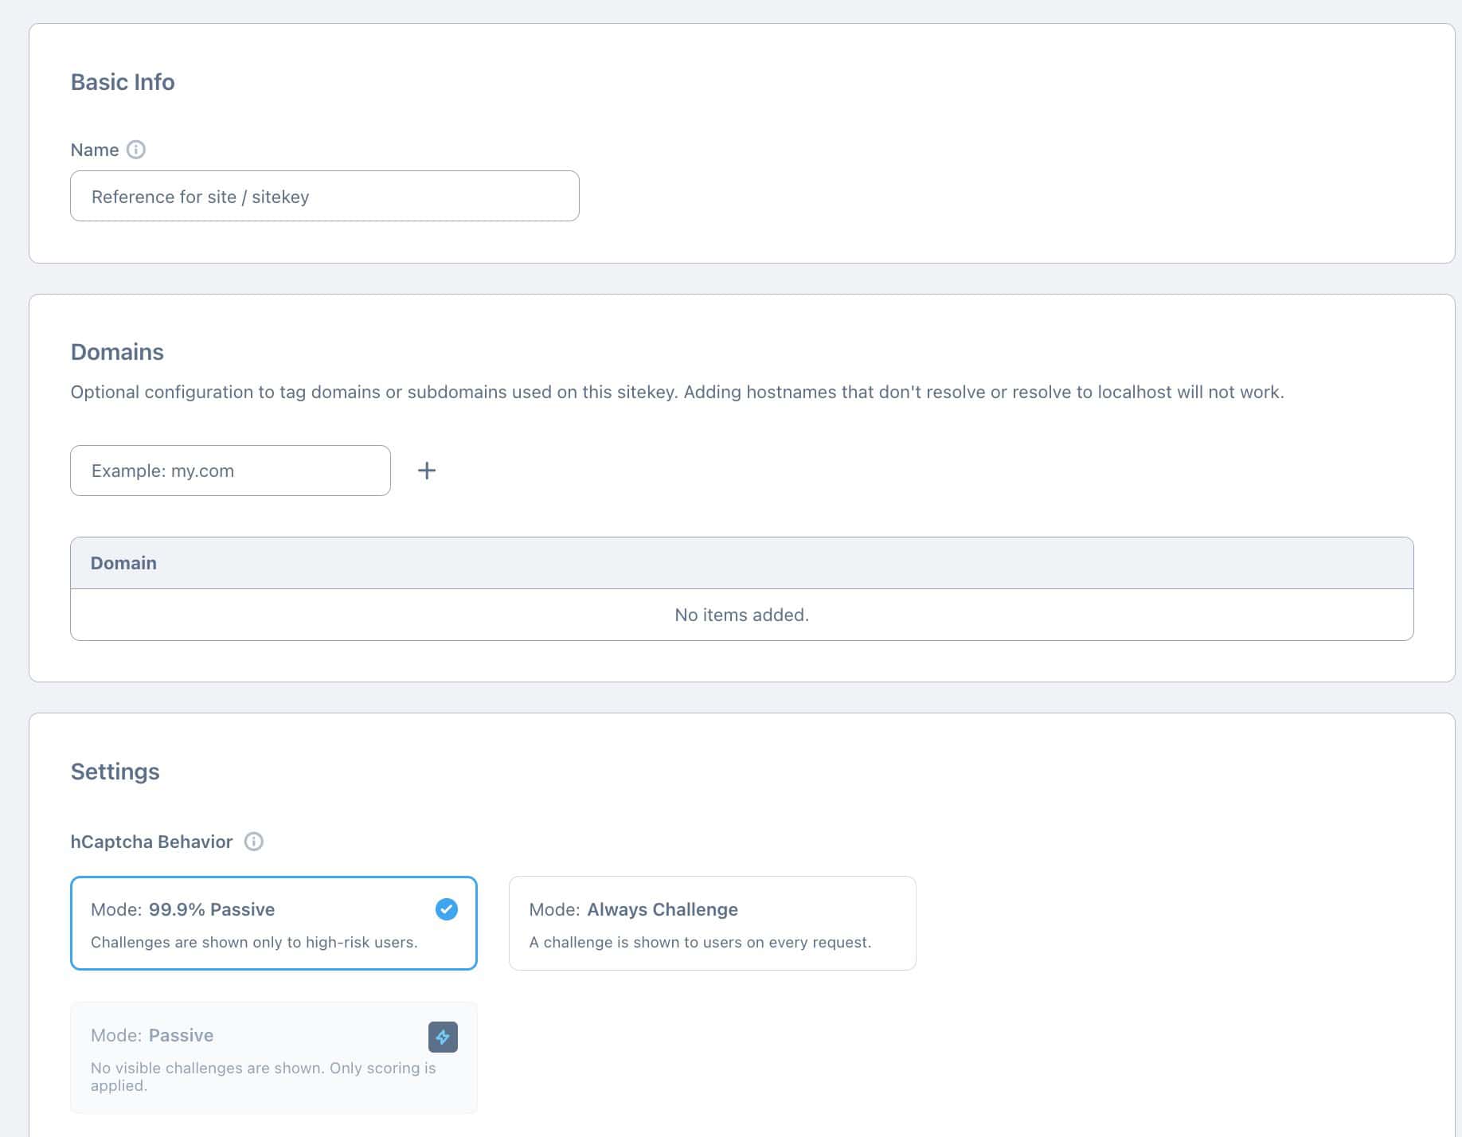Click the blue checkmark on the 99.9% Passive card

(x=446, y=908)
